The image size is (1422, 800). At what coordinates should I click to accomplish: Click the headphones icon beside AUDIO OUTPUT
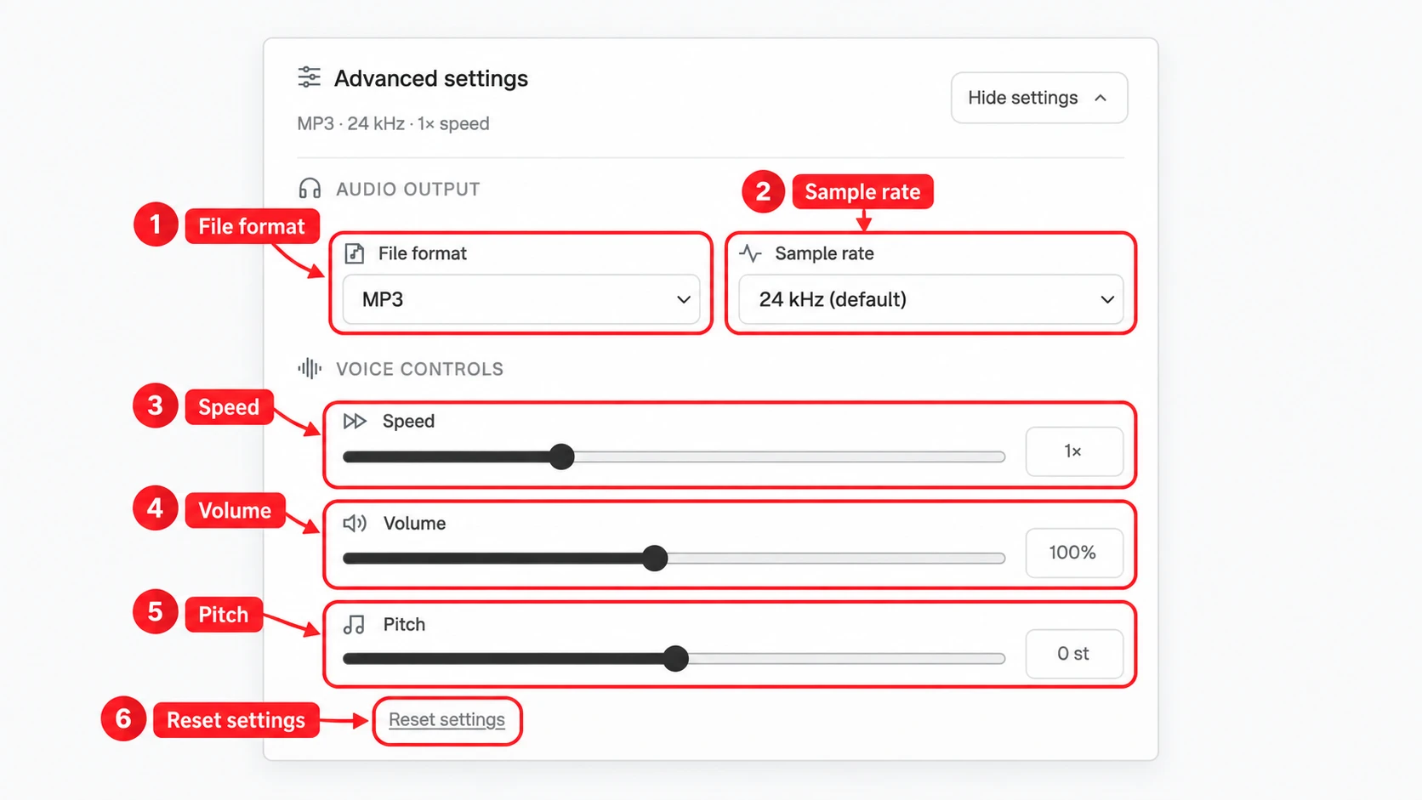[x=310, y=189]
